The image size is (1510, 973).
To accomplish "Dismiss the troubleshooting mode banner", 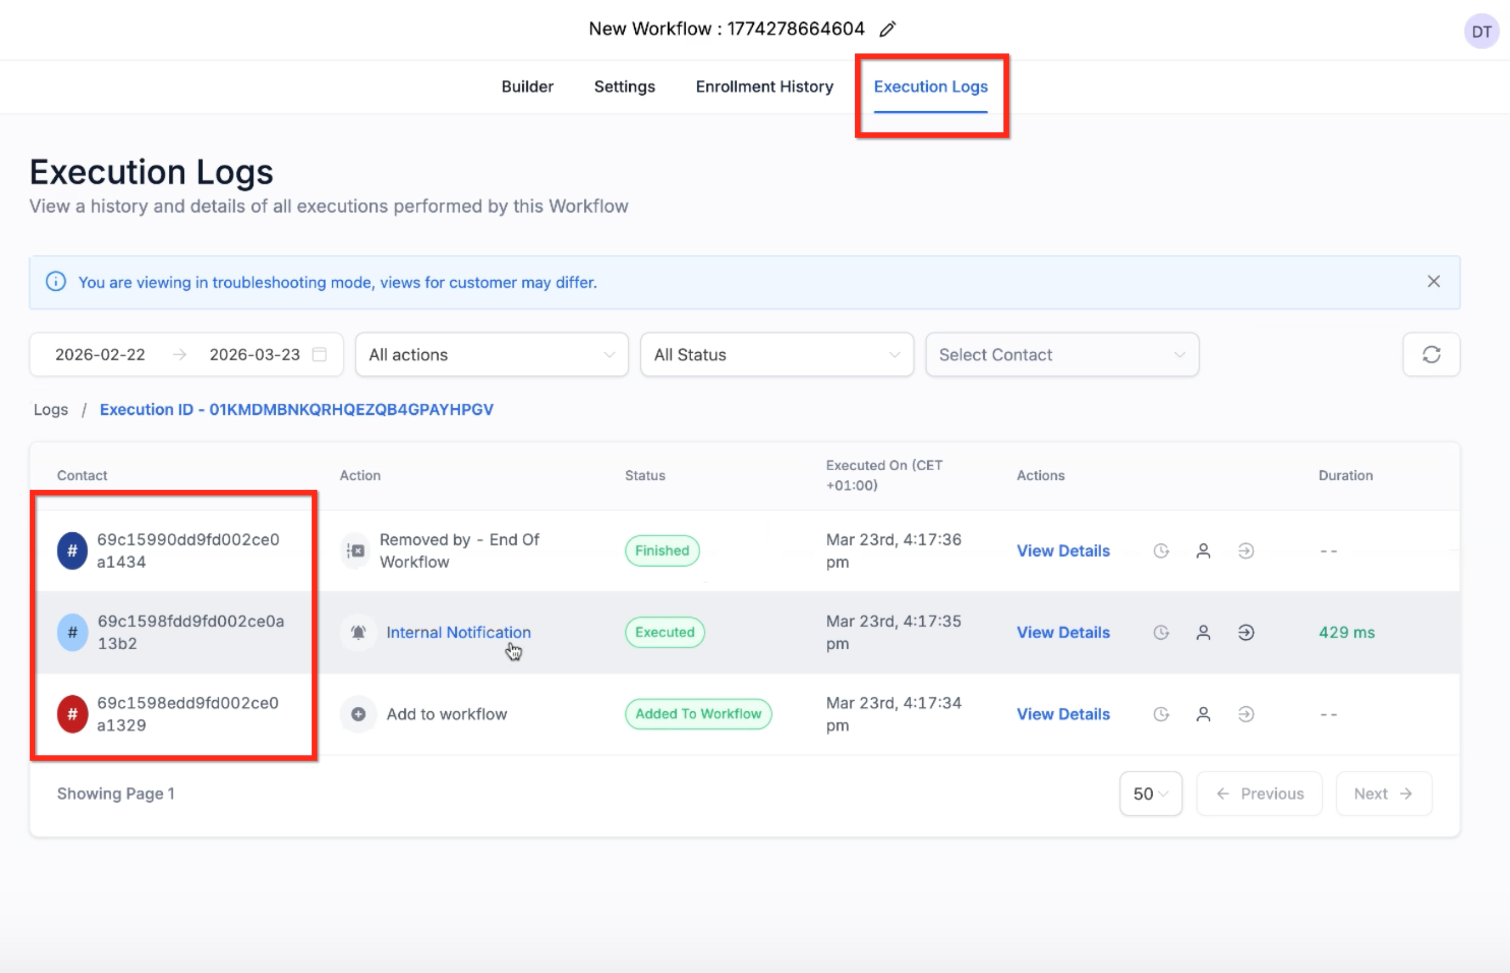I will [1433, 282].
